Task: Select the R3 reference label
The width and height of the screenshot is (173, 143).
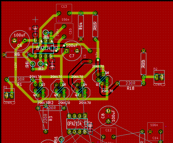Action: coord(51,119)
